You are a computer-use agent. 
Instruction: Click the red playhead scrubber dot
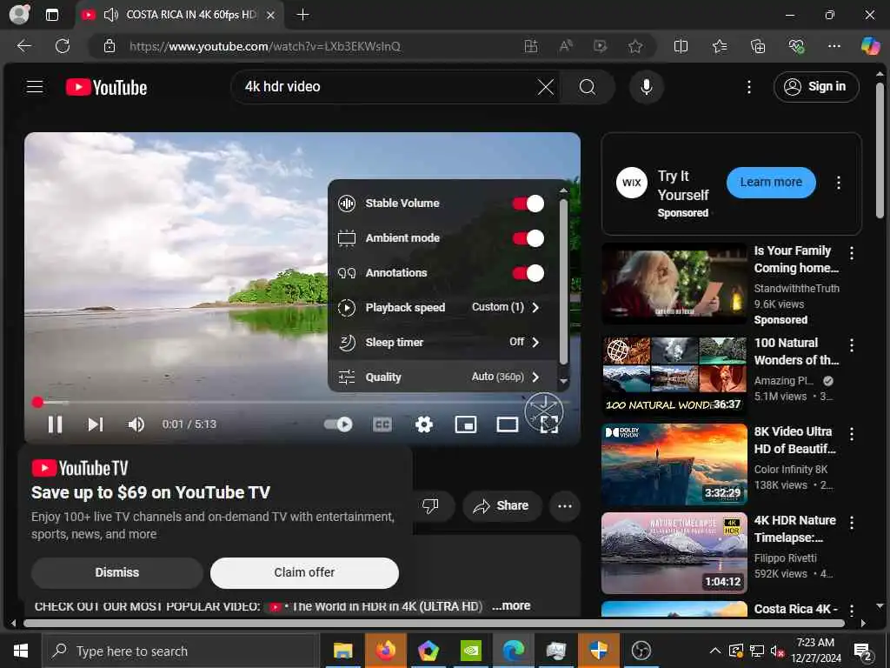click(x=37, y=402)
